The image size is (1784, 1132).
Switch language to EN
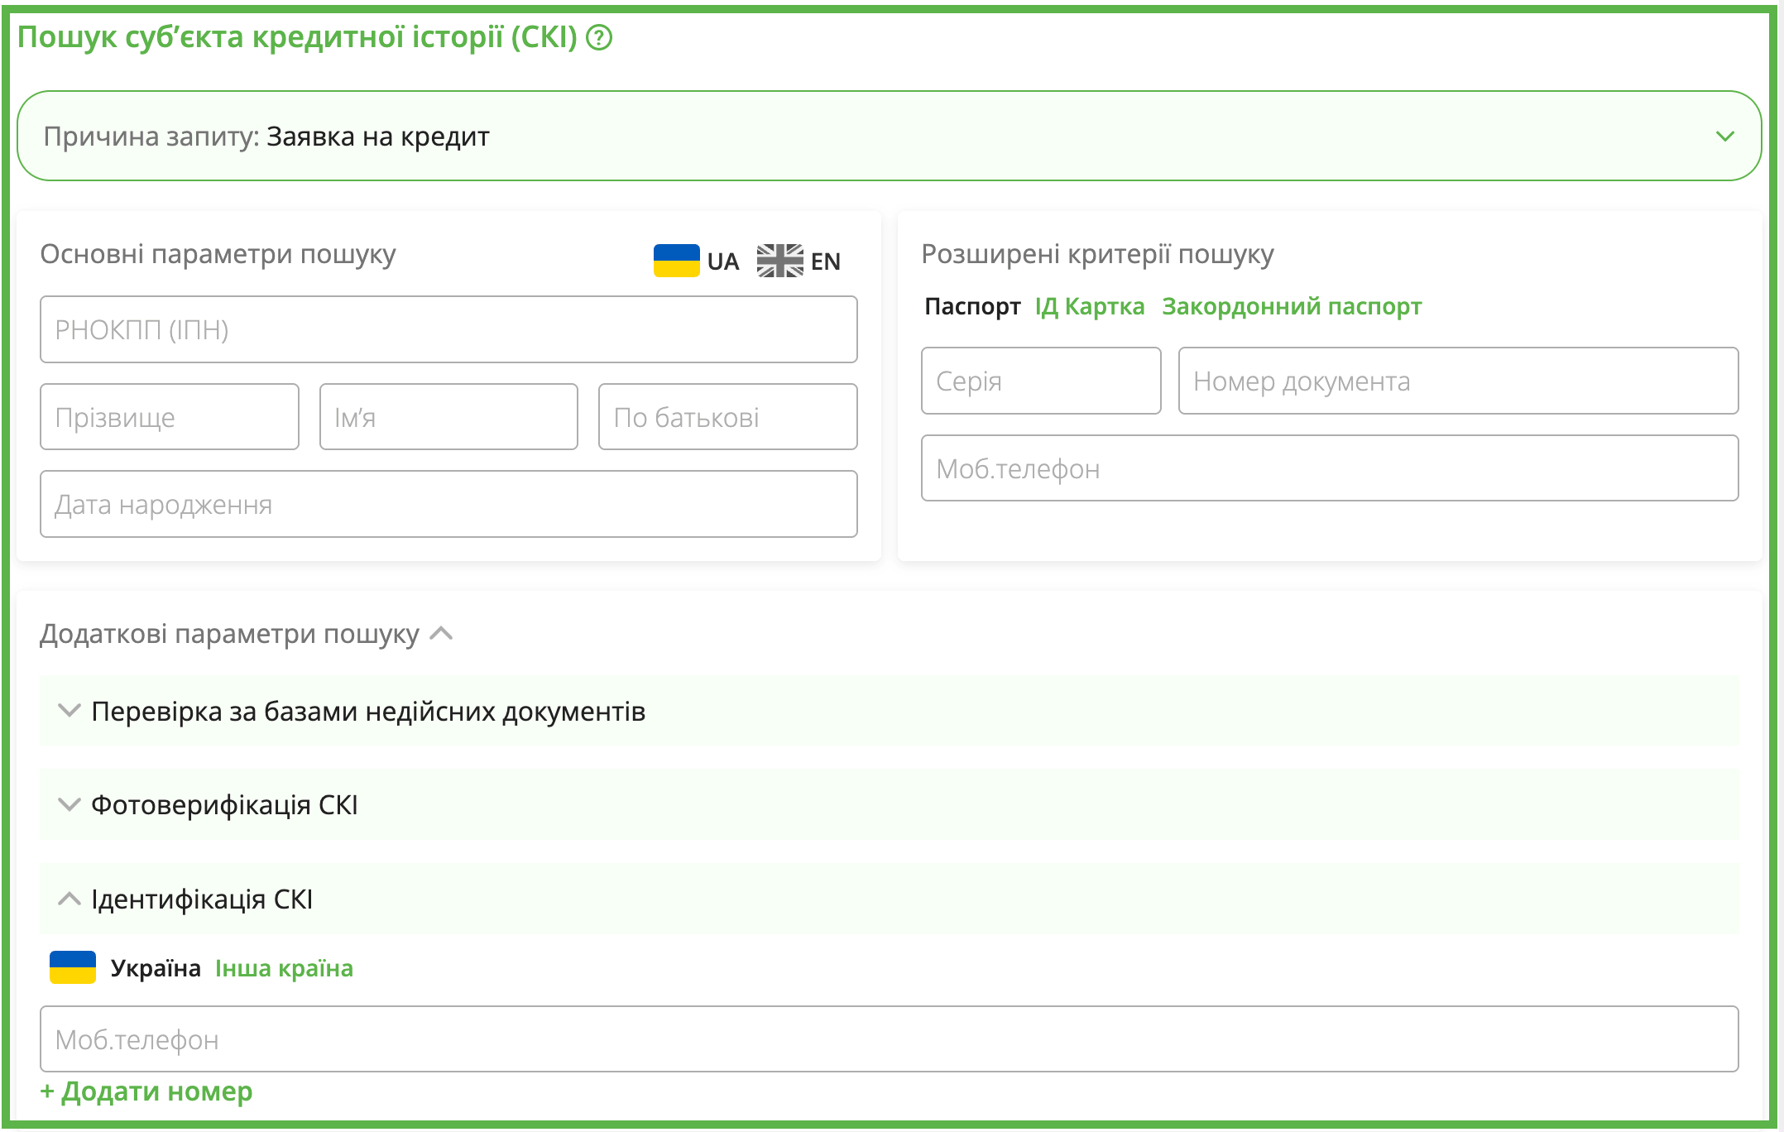(x=825, y=261)
